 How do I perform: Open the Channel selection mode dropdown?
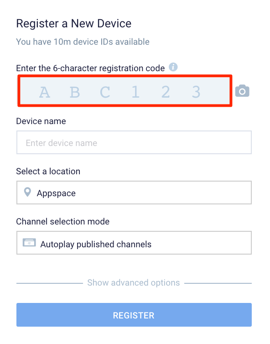[x=134, y=243]
